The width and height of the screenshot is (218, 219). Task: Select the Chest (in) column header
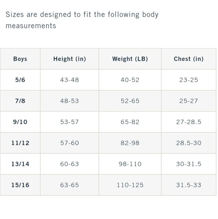pyautogui.click(x=189, y=59)
